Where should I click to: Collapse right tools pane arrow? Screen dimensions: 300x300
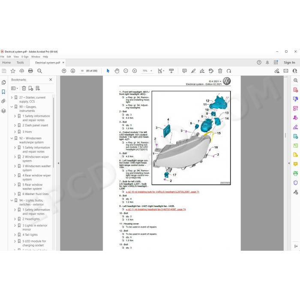coord(289,163)
